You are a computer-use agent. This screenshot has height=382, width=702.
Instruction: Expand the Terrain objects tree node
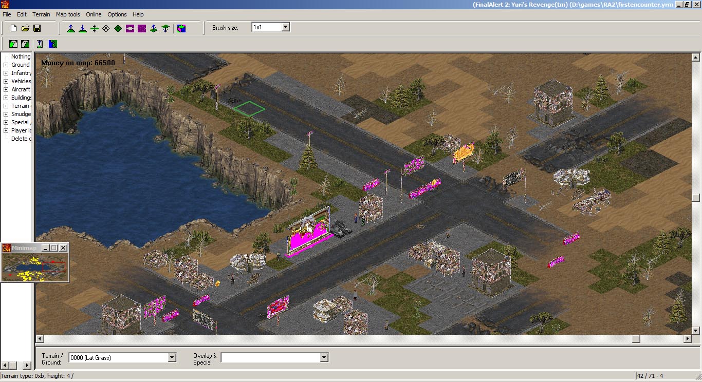click(x=6, y=106)
